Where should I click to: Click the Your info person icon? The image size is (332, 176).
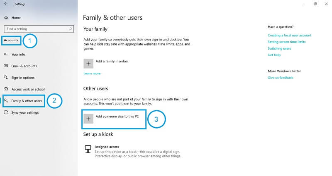pyautogui.click(x=6, y=55)
